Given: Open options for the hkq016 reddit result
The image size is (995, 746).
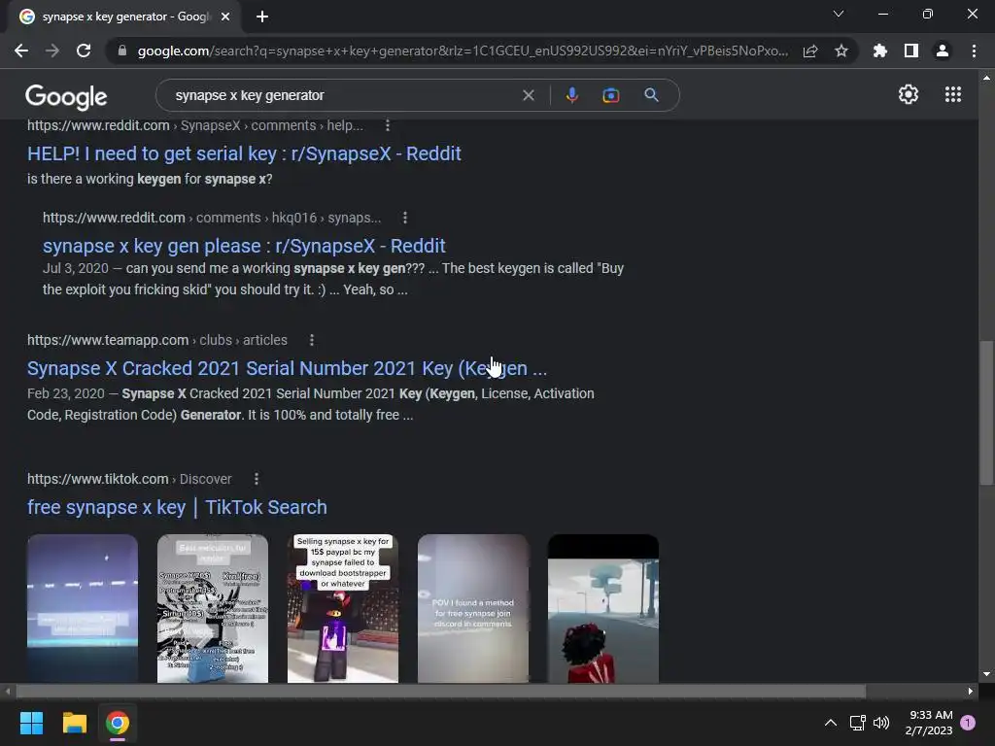Looking at the screenshot, I should point(405,218).
